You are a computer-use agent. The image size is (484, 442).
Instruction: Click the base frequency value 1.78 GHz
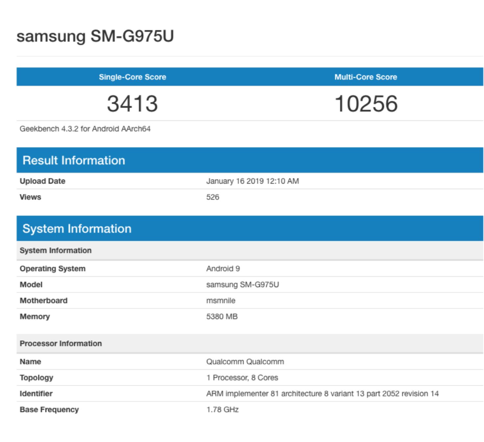(222, 409)
